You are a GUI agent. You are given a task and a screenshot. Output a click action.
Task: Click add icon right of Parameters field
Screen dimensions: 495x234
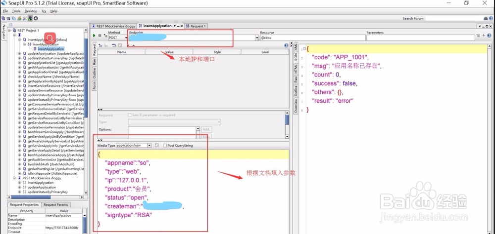click(483, 36)
